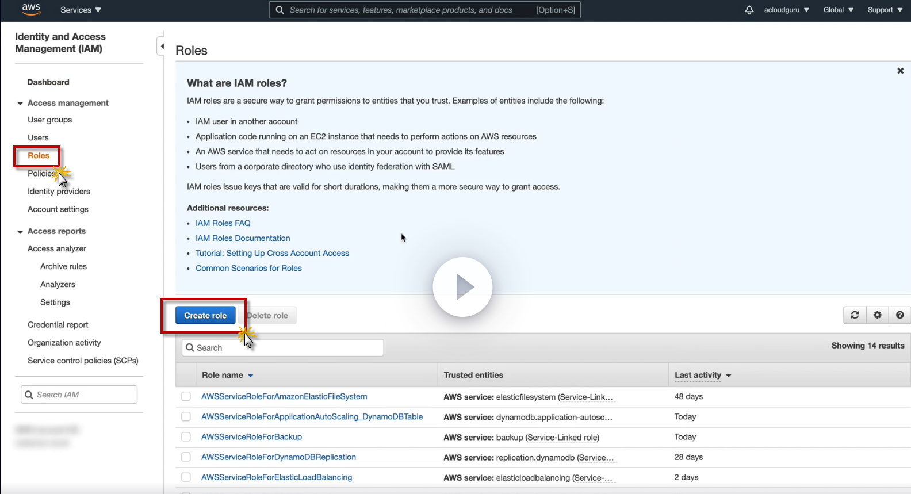
Task: Open the IAM Dashboard
Action: point(48,82)
